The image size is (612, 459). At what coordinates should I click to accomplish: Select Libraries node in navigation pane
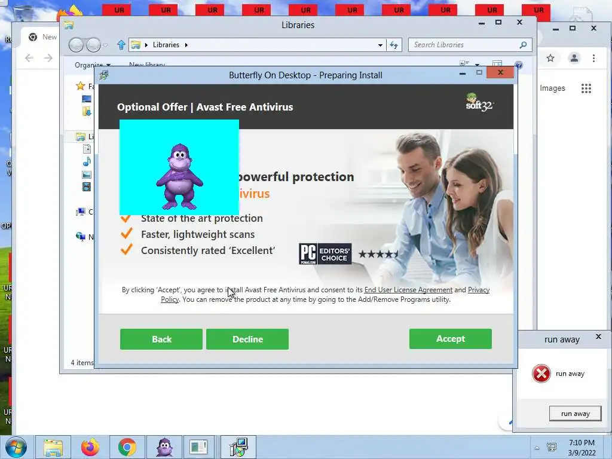pyautogui.click(x=81, y=137)
